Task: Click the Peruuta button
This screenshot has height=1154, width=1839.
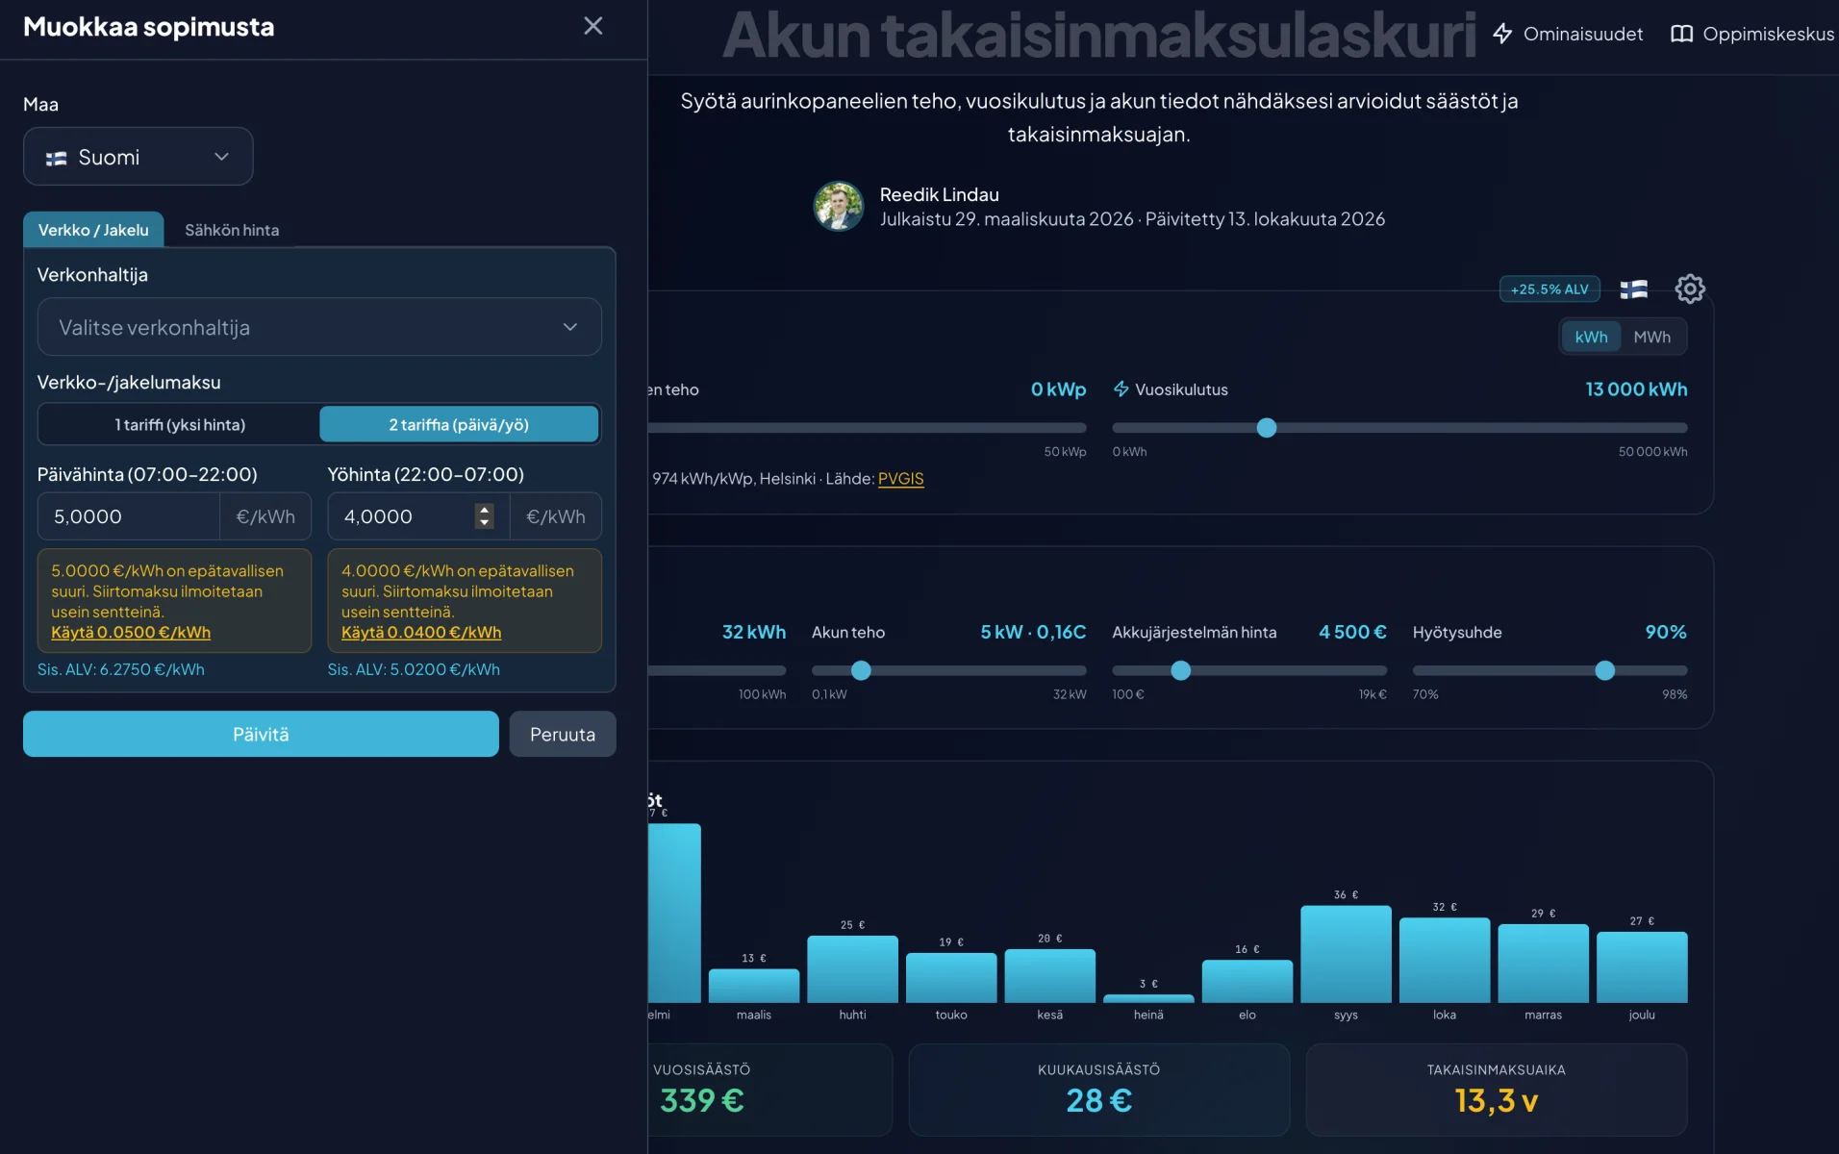Action: [x=563, y=734]
